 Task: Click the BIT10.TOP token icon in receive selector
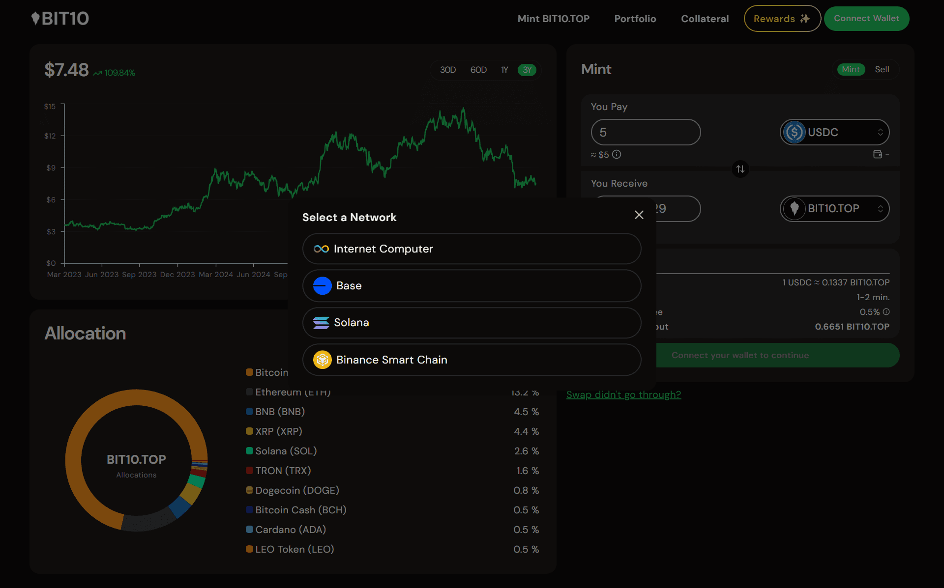tap(794, 208)
